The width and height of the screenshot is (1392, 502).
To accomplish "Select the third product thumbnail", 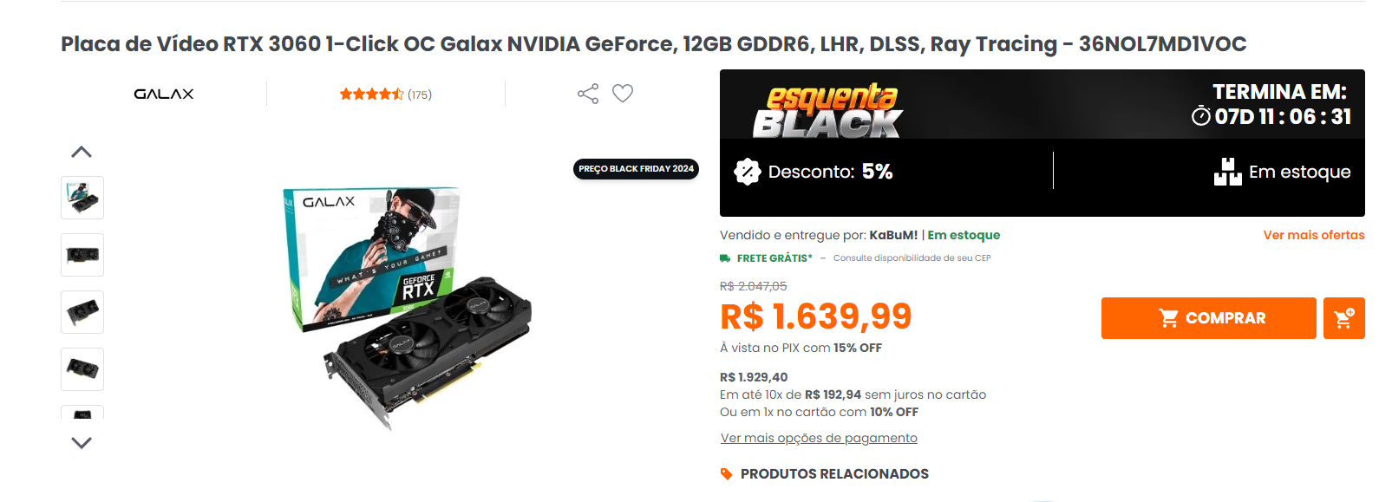I will click(82, 312).
